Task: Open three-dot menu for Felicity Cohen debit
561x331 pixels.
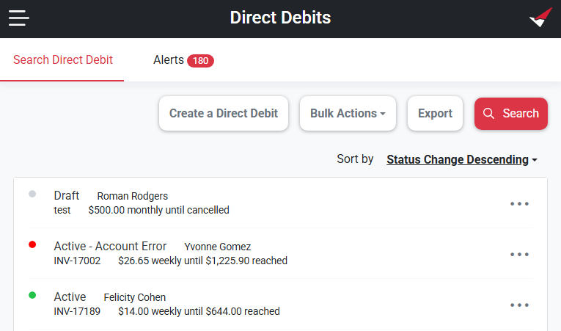Action: click(519, 305)
